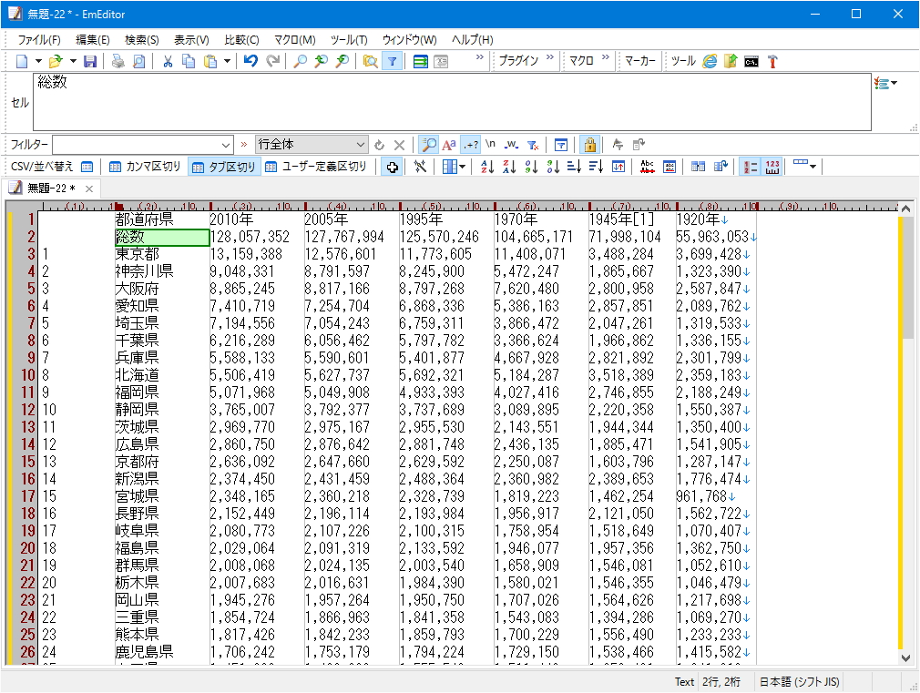This screenshot has width=920, height=693.
Task: Click the Paste clipboard icon
Action: pyautogui.click(x=210, y=61)
